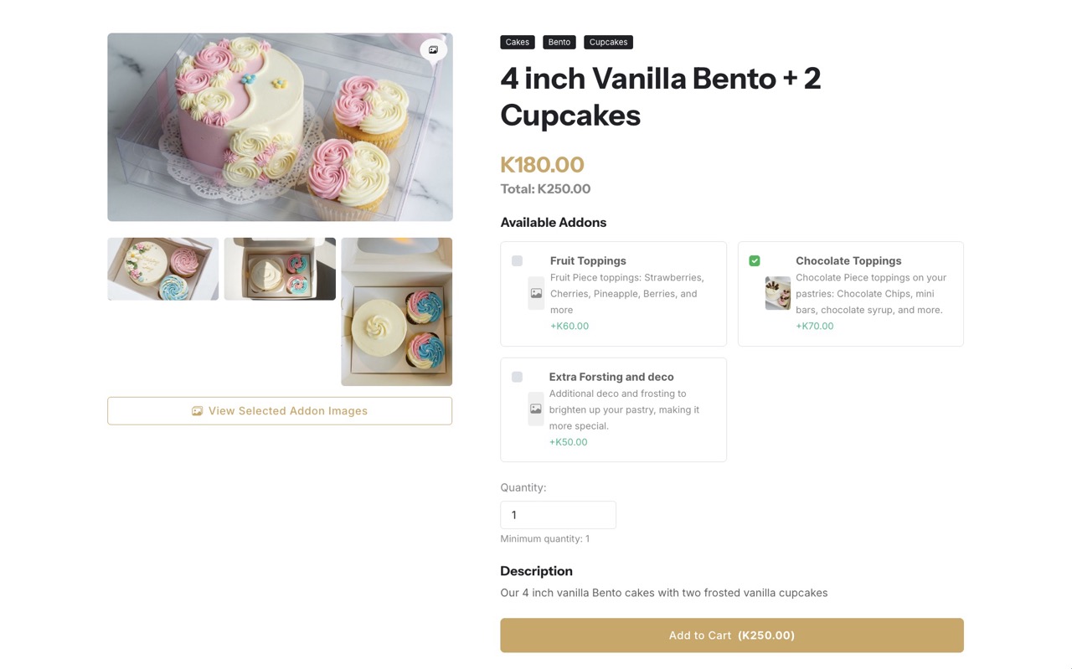1072x669 pixels.
Task: Select the second thumbnail of open box
Action: point(280,269)
